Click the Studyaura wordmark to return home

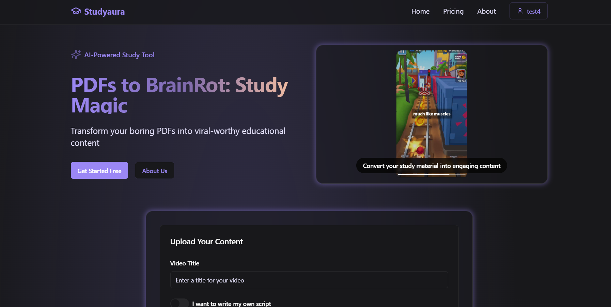coord(104,12)
